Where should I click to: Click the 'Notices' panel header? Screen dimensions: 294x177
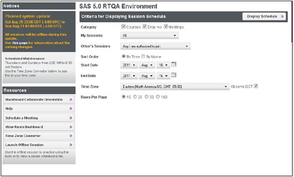coord(39,6)
